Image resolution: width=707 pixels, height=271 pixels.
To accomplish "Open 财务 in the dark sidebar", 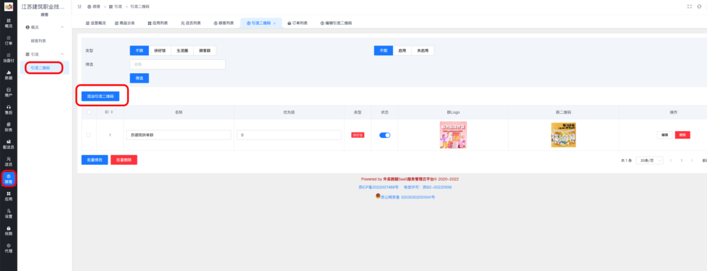I will (8, 126).
